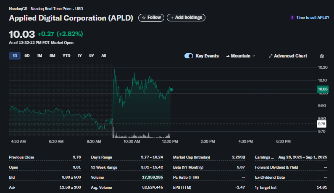This screenshot has width=334, height=193.
Task: Click 52 Week Range value 3.01 - 15.42
Action: pyautogui.click(x=152, y=167)
